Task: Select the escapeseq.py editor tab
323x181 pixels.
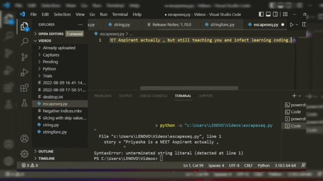Action: click(266, 25)
